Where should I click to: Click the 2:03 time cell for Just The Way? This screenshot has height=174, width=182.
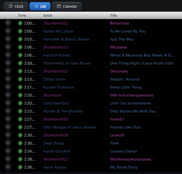[x=30, y=39]
